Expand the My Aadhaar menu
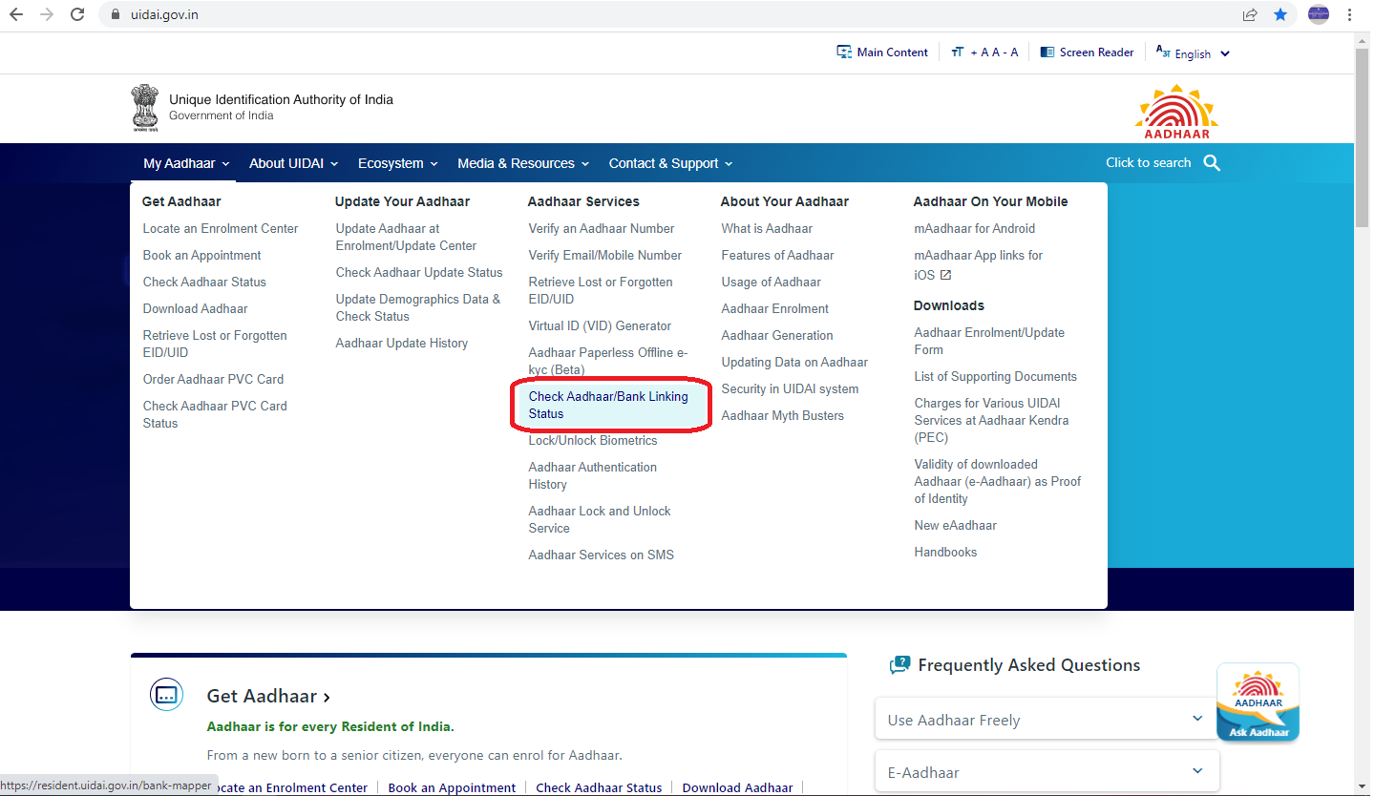The height and width of the screenshot is (796, 1375). [186, 163]
